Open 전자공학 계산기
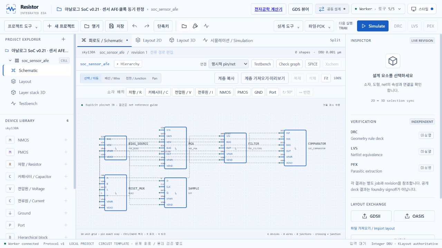The width and height of the screenshot is (442, 248). (268, 9)
